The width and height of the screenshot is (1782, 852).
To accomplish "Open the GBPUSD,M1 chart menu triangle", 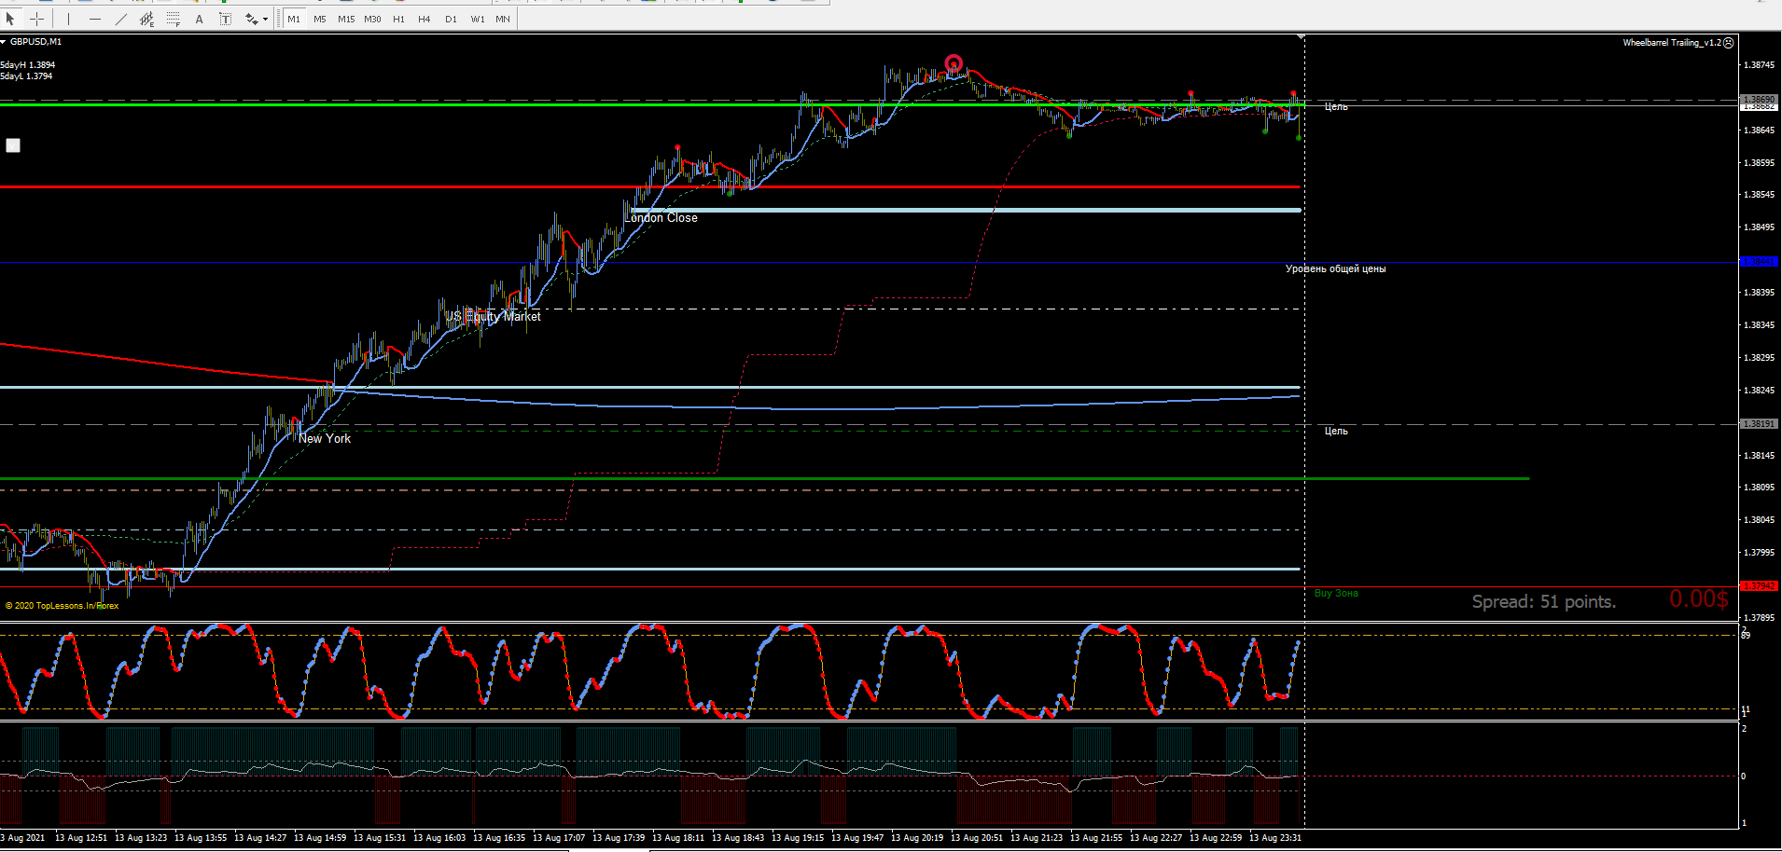I will [4, 42].
